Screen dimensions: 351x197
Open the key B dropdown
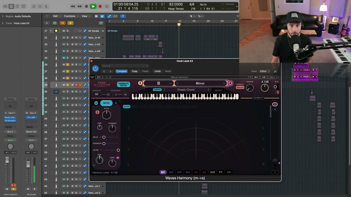pyautogui.click(x=158, y=83)
